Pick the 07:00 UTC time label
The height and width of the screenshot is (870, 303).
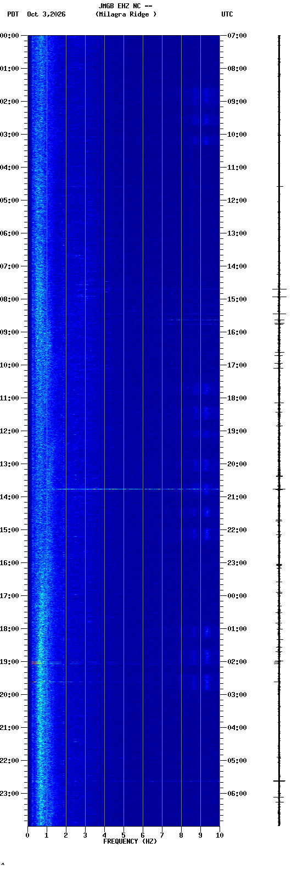click(x=237, y=36)
